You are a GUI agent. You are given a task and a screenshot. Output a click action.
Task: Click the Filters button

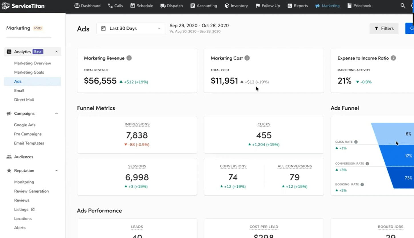pos(384,29)
